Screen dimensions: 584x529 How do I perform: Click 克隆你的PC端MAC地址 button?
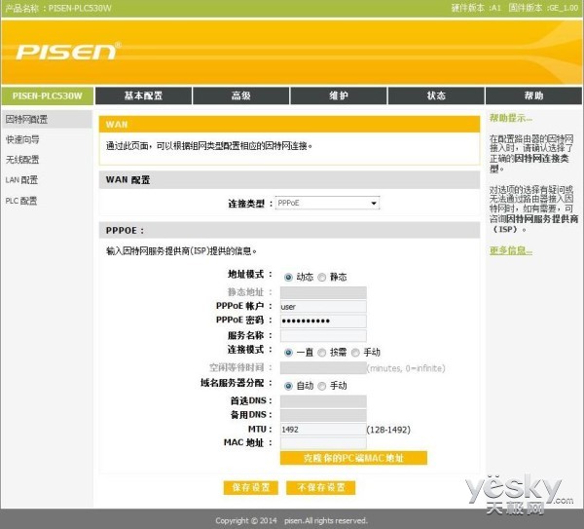pos(353,458)
